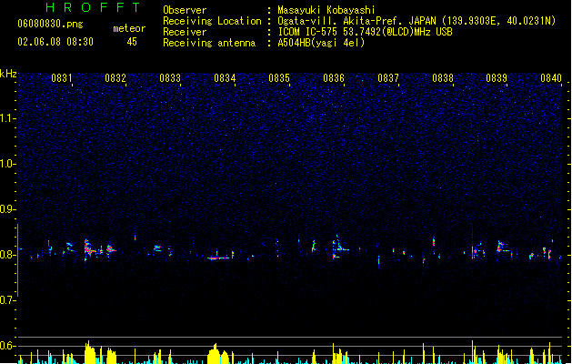Select antenna text A504HB(yagi 4el)
572x364 pixels.
click(321, 43)
